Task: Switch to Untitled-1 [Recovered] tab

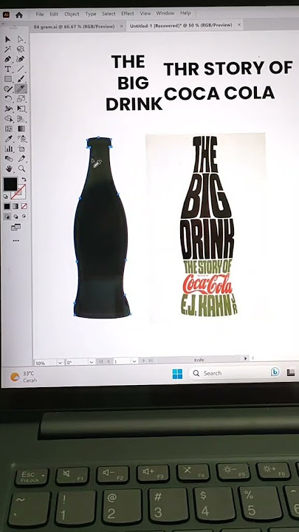Action: [181, 25]
